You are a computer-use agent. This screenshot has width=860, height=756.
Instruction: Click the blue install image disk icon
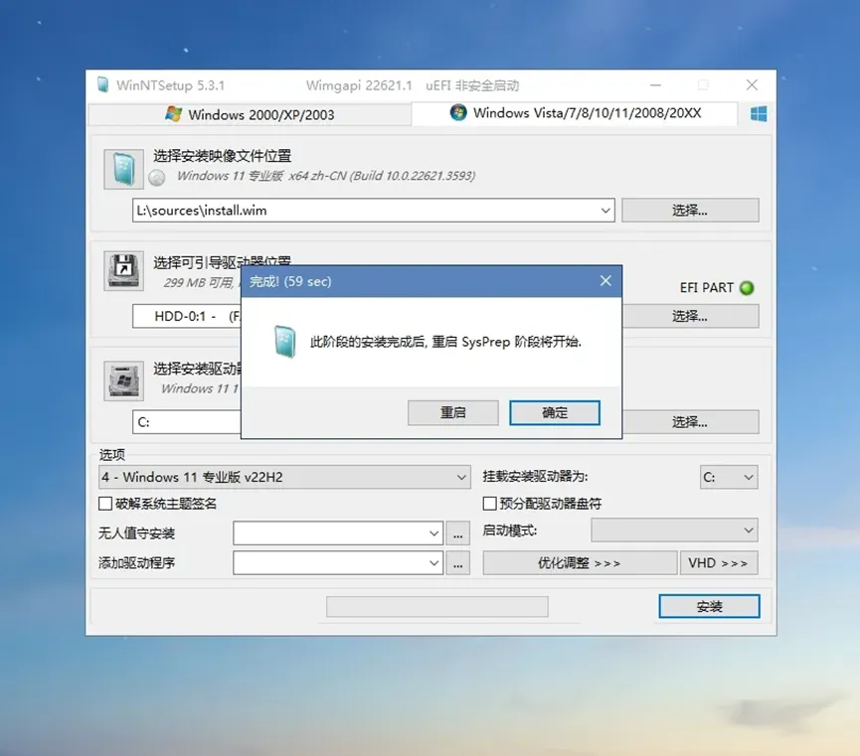pos(122,167)
